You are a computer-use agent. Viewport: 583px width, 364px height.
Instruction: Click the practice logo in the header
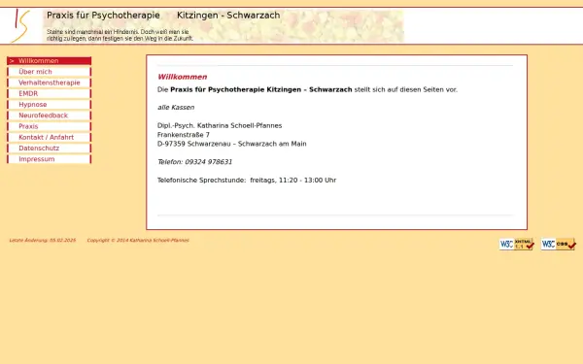pyautogui.click(x=20, y=25)
